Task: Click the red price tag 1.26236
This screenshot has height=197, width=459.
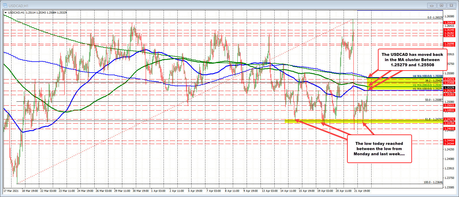Action: [x=449, y=36]
